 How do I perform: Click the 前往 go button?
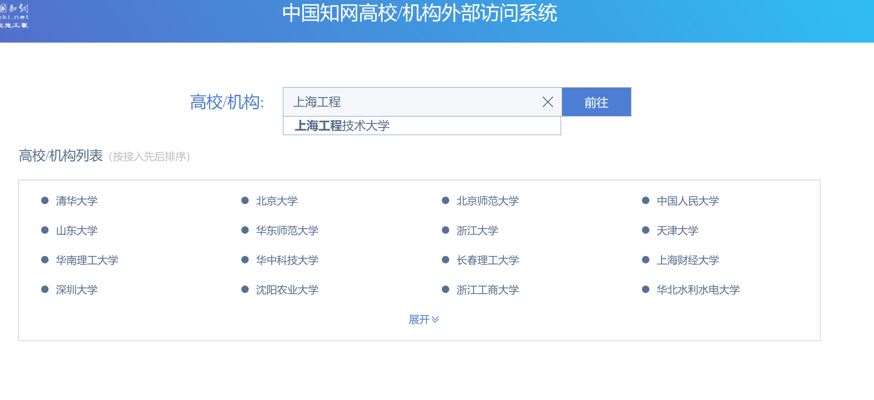[x=596, y=102]
